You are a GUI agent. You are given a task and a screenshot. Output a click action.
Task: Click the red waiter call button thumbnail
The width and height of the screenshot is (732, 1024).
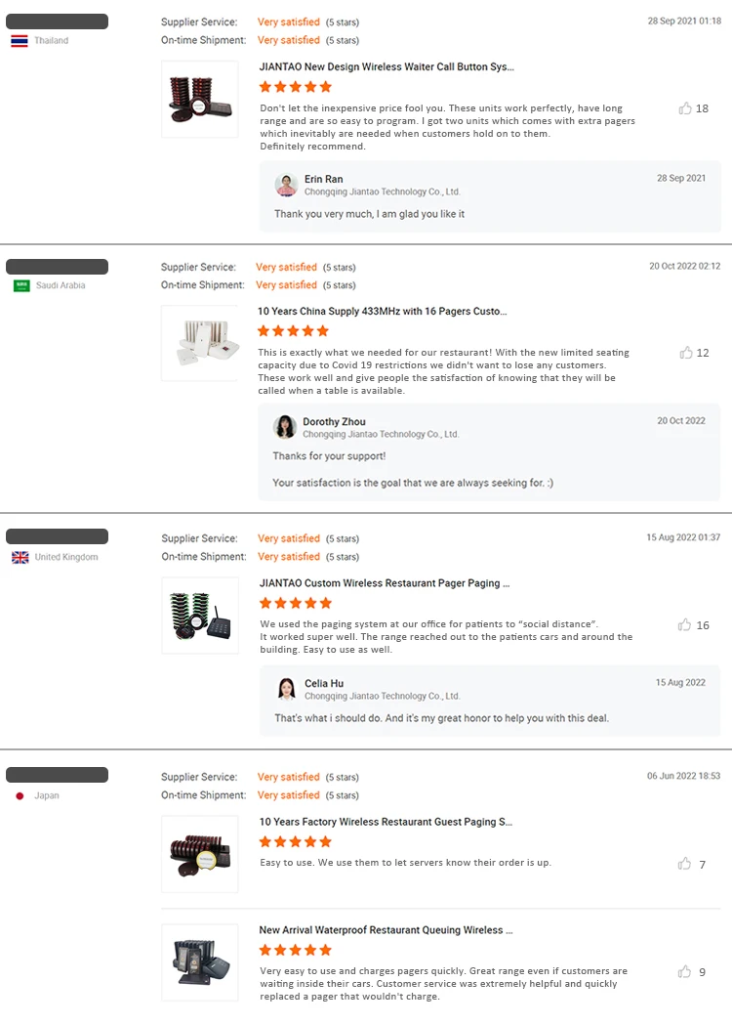point(200,99)
